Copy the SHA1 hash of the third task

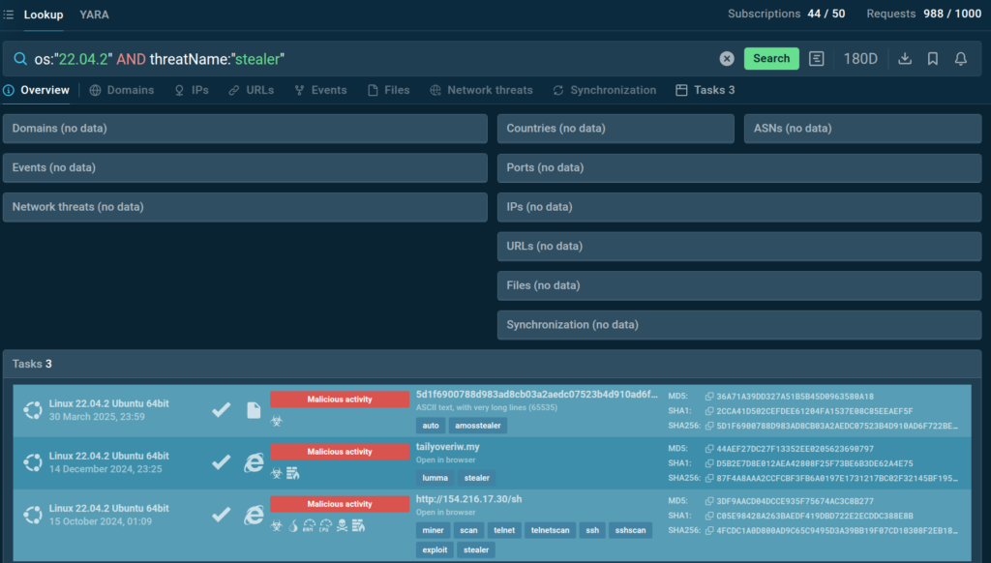tap(709, 516)
